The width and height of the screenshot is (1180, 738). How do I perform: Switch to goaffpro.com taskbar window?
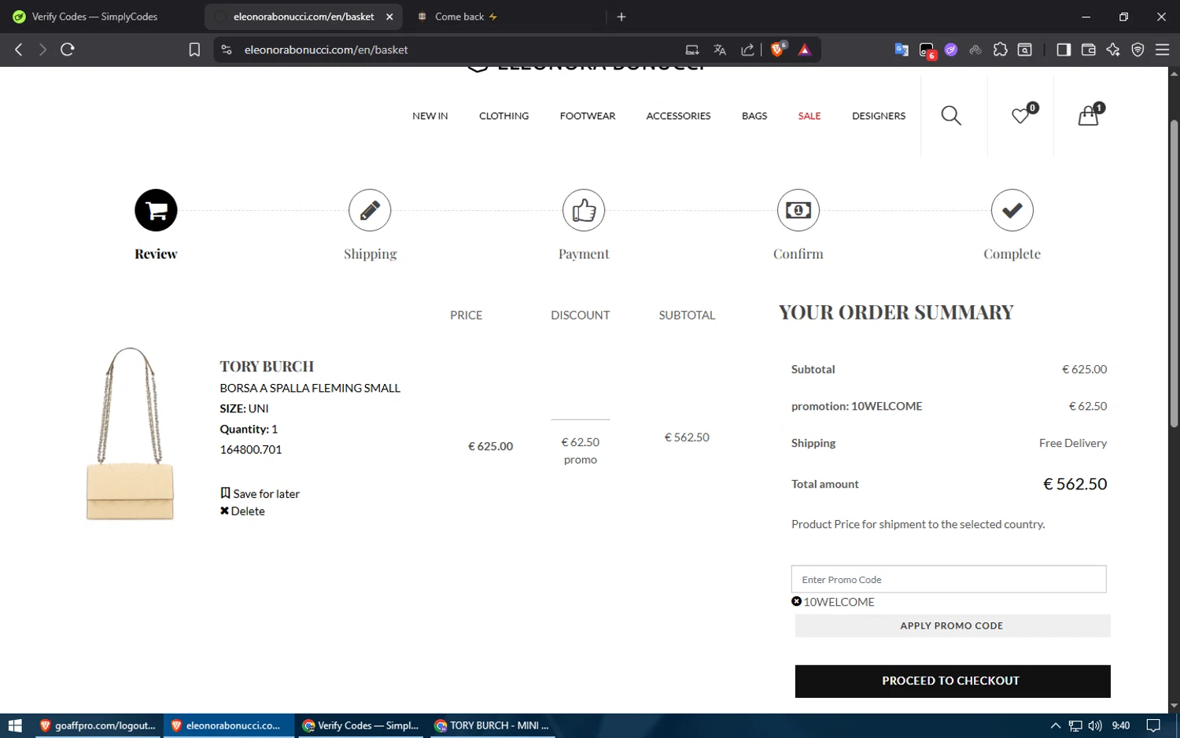(x=98, y=725)
